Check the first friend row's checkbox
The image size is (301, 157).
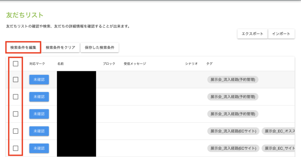coord(16,80)
